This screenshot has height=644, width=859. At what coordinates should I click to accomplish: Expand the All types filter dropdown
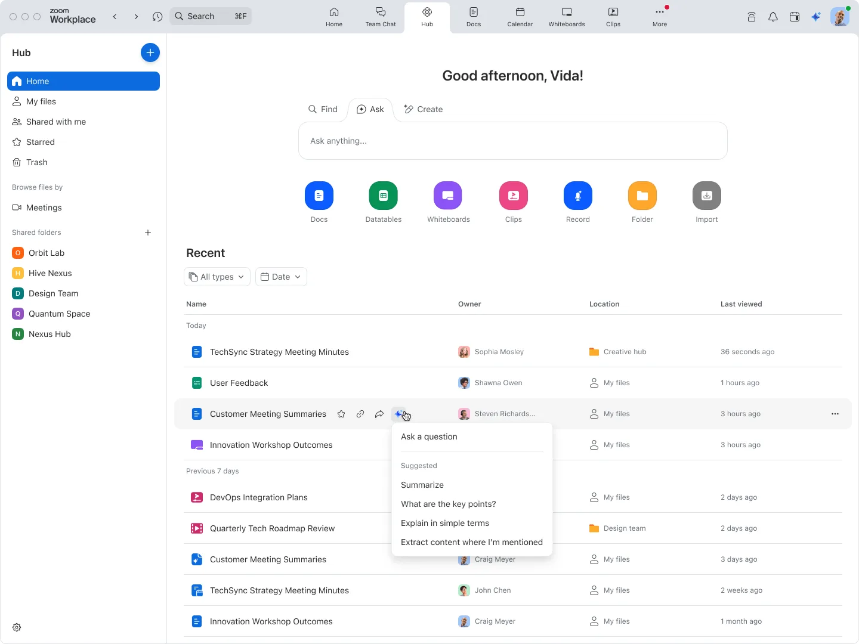pyautogui.click(x=217, y=277)
